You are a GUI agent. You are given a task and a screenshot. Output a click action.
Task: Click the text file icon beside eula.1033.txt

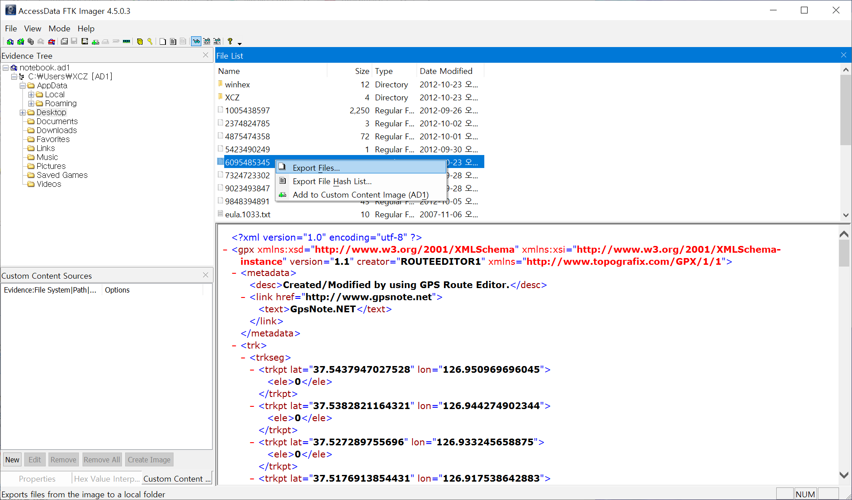(x=220, y=214)
